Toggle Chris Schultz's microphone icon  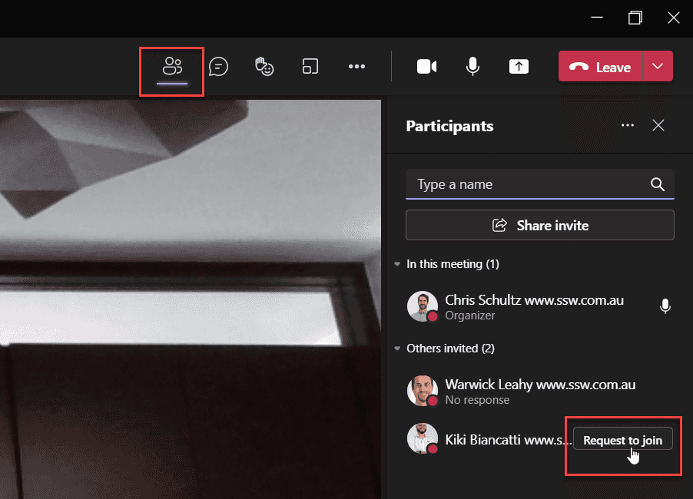pyautogui.click(x=665, y=306)
